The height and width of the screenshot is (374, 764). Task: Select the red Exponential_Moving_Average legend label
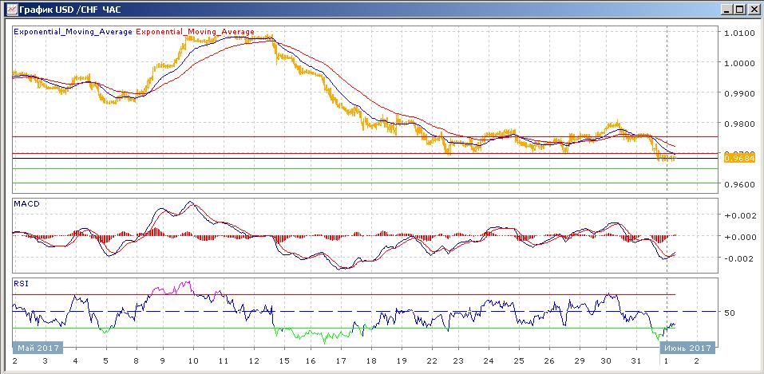pos(196,33)
